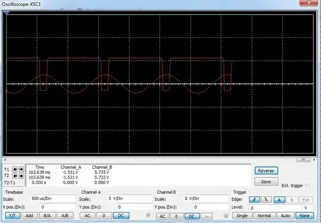Set Channel A coupling to AC

click(x=87, y=216)
